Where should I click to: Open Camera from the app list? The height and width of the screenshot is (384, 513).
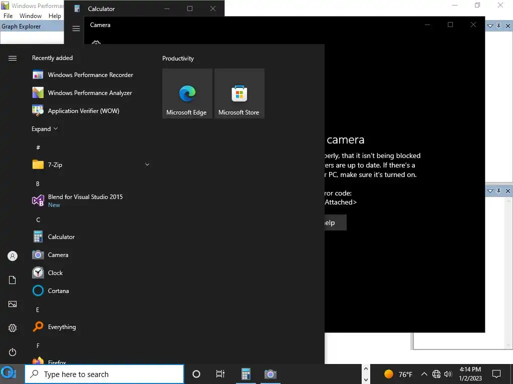[x=91, y=254]
